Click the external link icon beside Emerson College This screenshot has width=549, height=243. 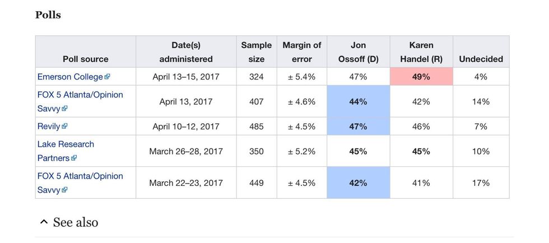click(x=107, y=77)
